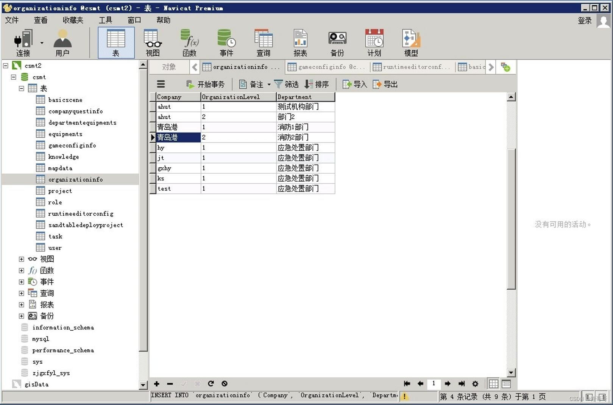Open the 连接 connection tool

[x=23, y=43]
